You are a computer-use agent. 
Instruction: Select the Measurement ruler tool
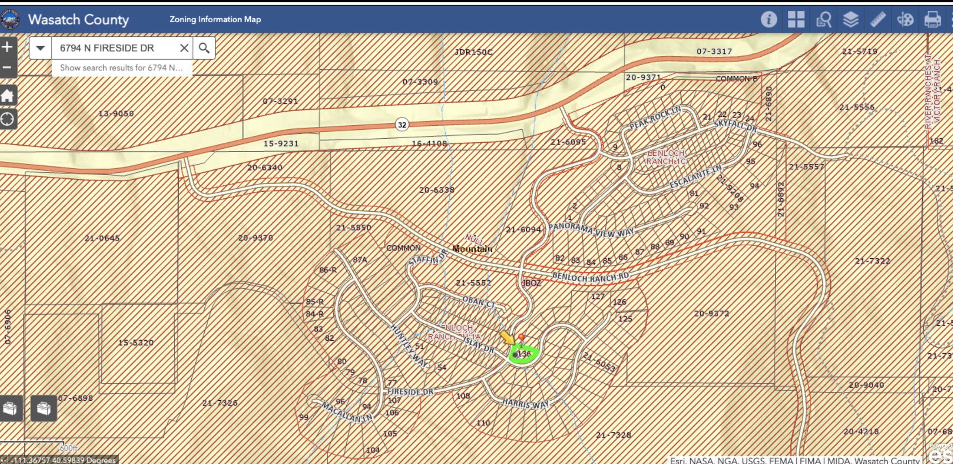click(x=878, y=20)
